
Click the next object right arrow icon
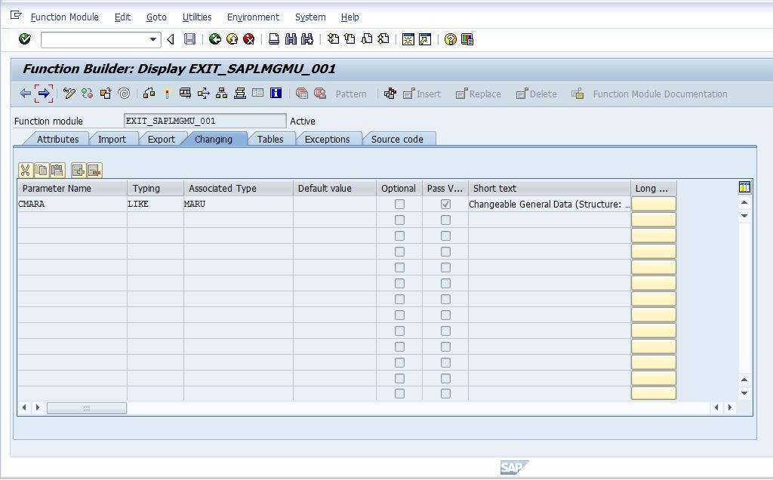[44, 93]
